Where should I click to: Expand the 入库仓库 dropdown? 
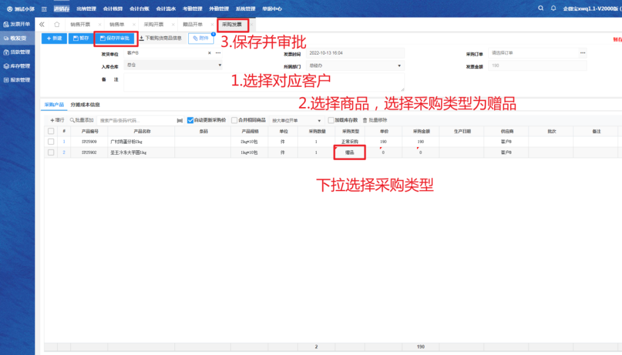click(219, 66)
